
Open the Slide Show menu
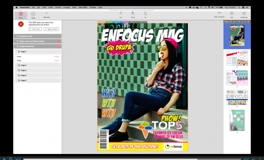point(83,7)
